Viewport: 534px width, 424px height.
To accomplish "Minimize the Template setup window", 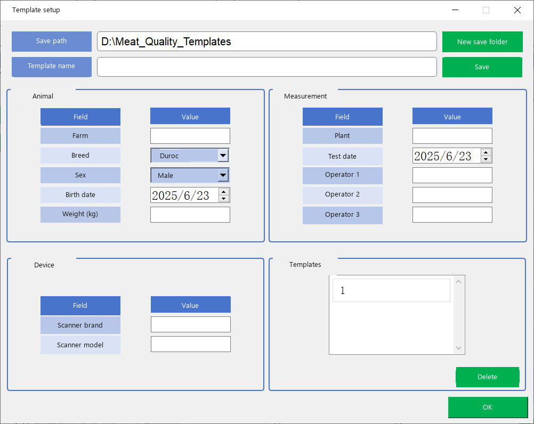I will (x=455, y=10).
